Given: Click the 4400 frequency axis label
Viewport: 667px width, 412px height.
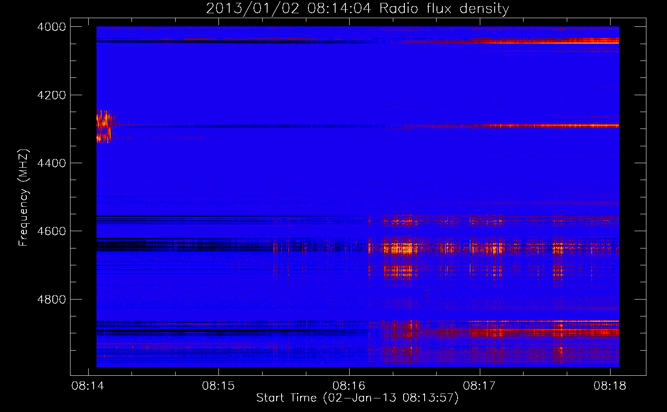Looking at the screenshot, I should click(x=51, y=163).
